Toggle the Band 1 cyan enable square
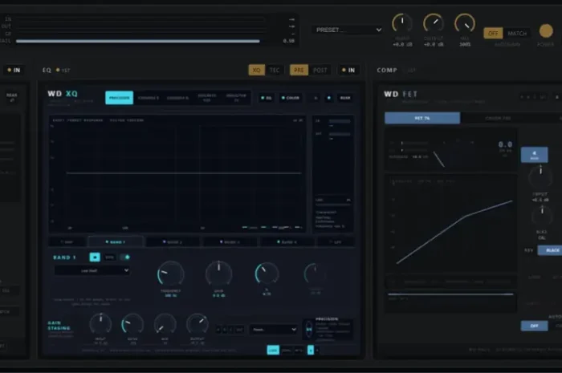The image size is (562, 373). click(95, 257)
